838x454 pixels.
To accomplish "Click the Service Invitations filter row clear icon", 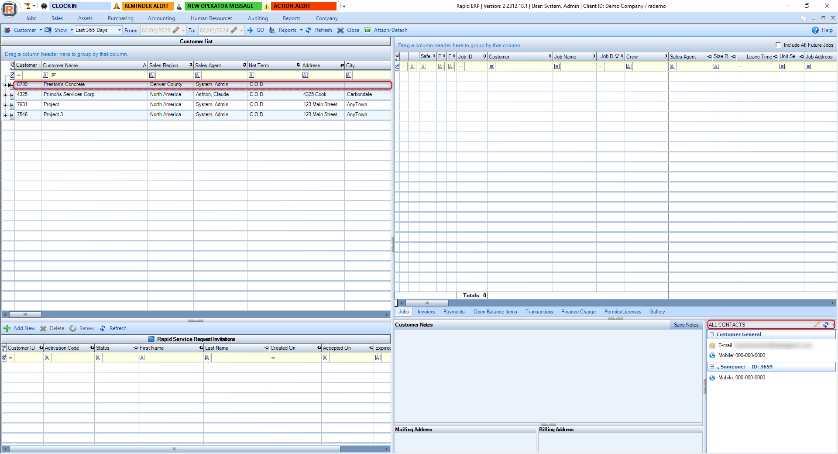I will coord(4,358).
